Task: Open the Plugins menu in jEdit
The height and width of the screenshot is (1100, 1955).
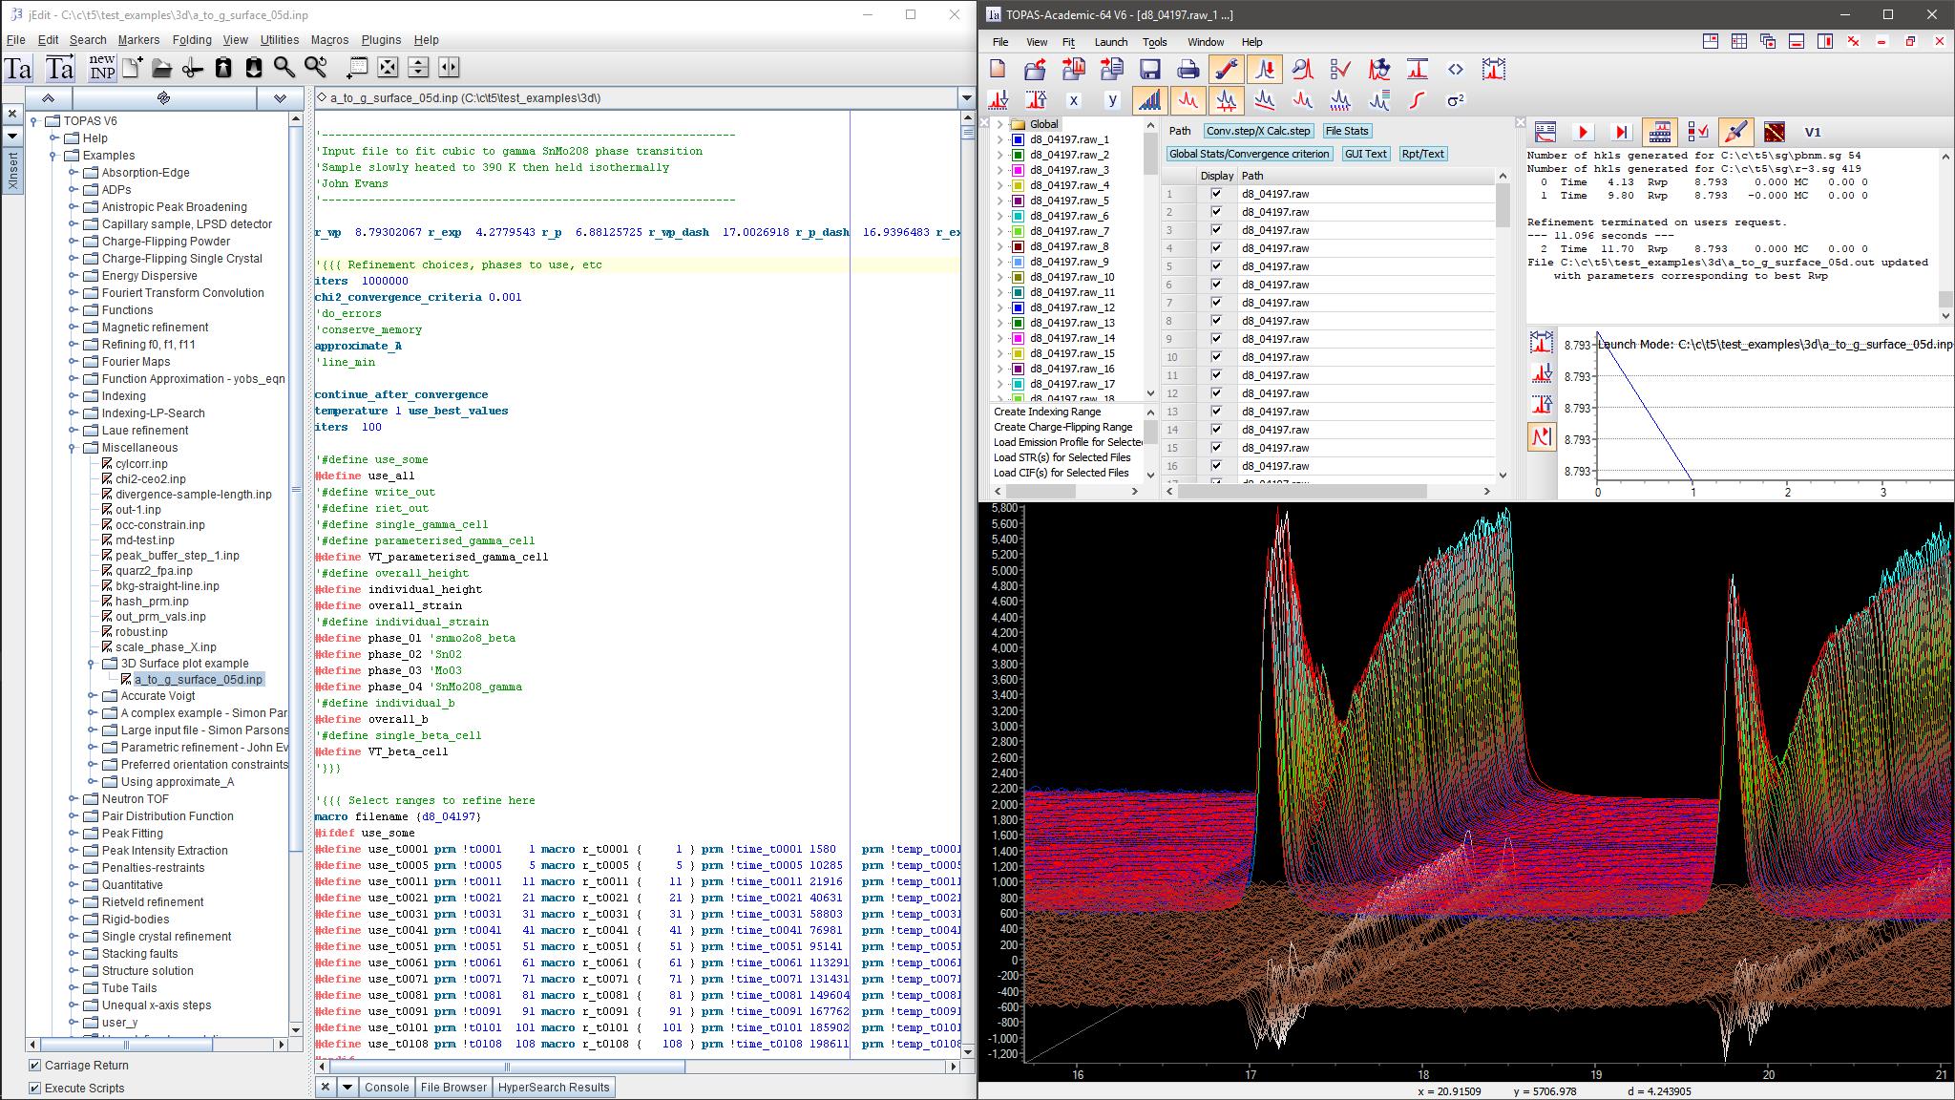Action: coord(380,39)
